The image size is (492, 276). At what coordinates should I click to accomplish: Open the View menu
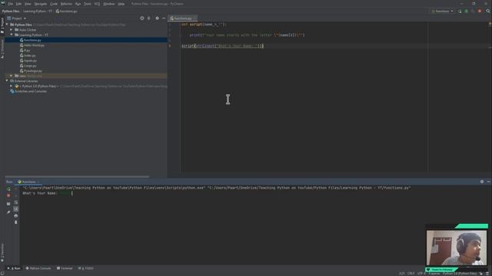click(28, 4)
